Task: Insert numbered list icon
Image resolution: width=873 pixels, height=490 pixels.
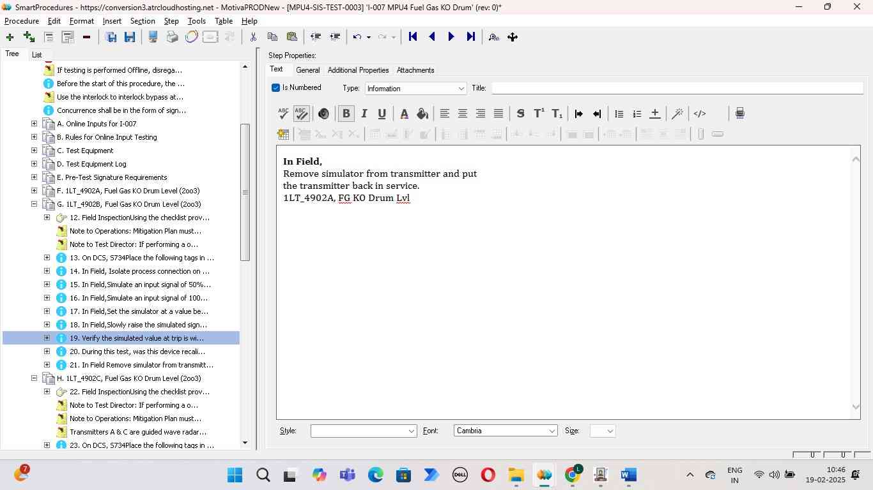Action: coord(637,114)
